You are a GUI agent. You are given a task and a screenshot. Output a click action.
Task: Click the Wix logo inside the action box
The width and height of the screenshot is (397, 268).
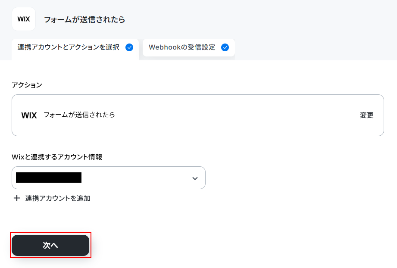click(x=29, y=115)
